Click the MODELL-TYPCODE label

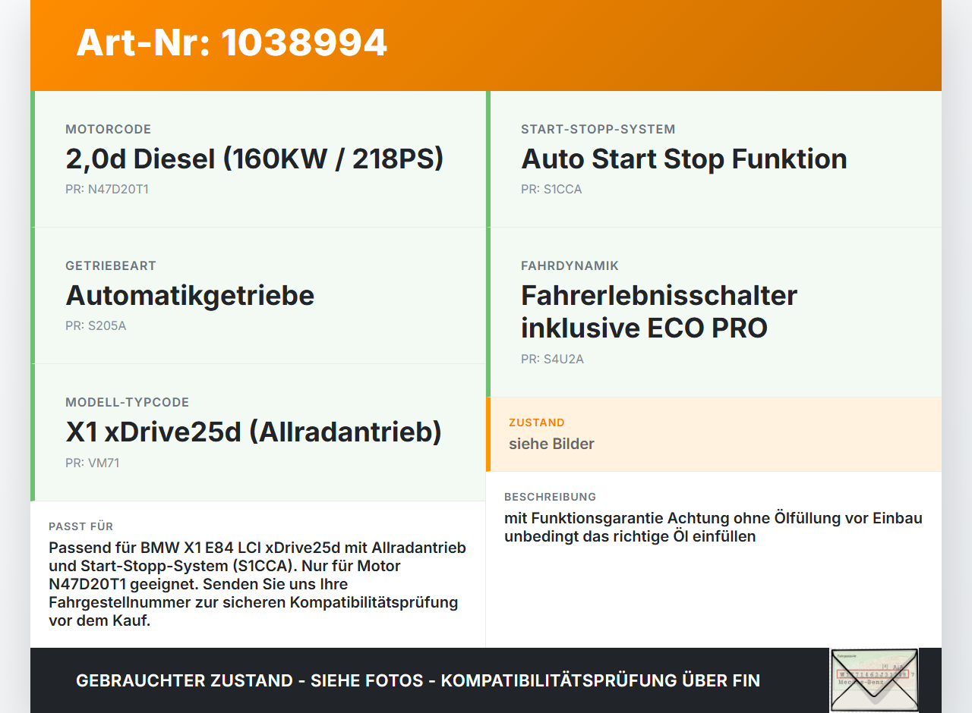click(128, 402)
